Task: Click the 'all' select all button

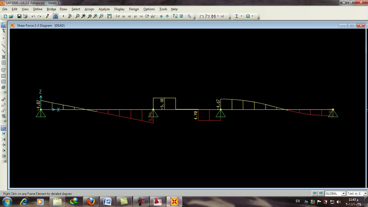Action: click(3, 99)
